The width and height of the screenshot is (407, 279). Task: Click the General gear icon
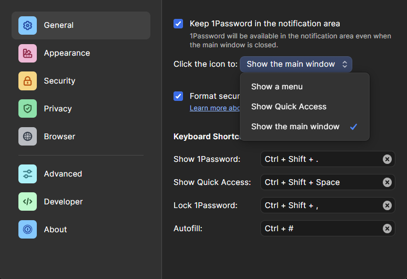27,25
